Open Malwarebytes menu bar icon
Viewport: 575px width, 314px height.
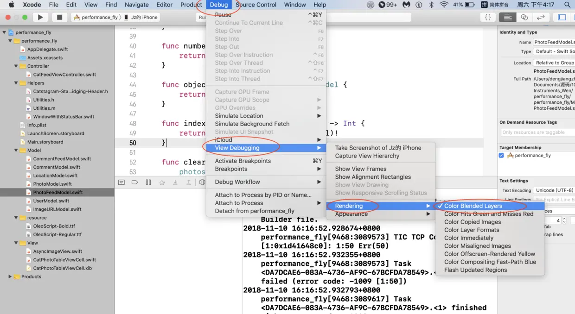tap(406, 5)
